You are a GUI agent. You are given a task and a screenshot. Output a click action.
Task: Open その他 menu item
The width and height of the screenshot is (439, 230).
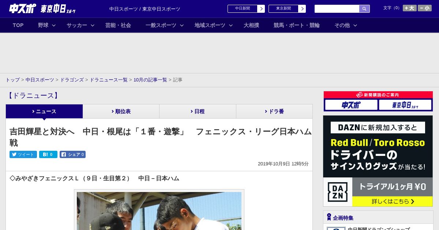click(342, 25)
